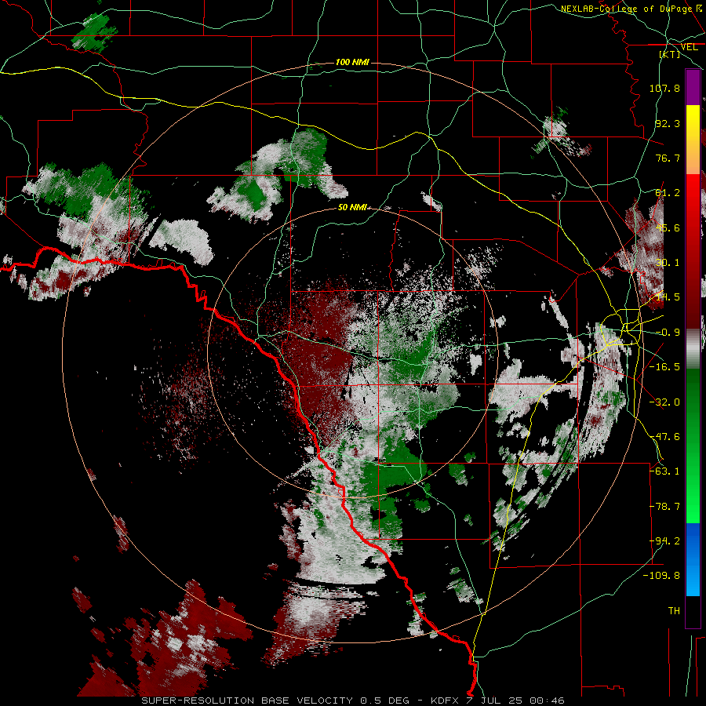Viewport: 706px width, 706px height.
Task: Click the 61.2 legend value
Action: [668, 193]
